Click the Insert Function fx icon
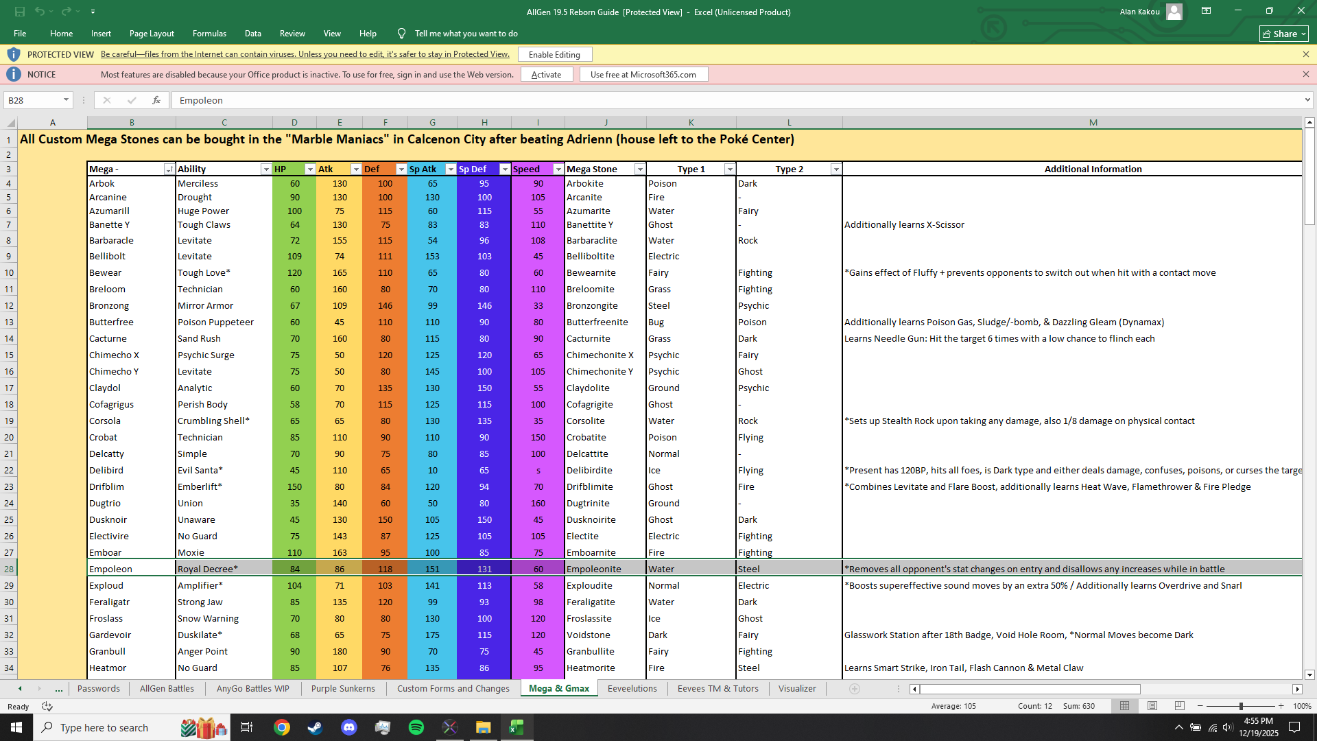The image size is (1317, 741). click(x=156, y=100)
